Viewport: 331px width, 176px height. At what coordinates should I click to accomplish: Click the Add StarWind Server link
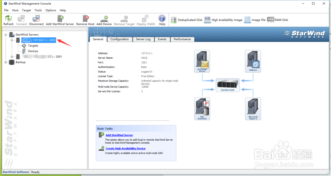pos(119,135)
